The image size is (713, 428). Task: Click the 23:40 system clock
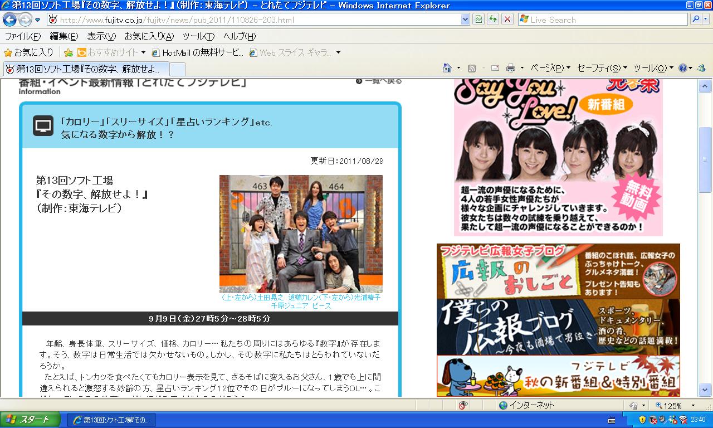coord(698,420)
